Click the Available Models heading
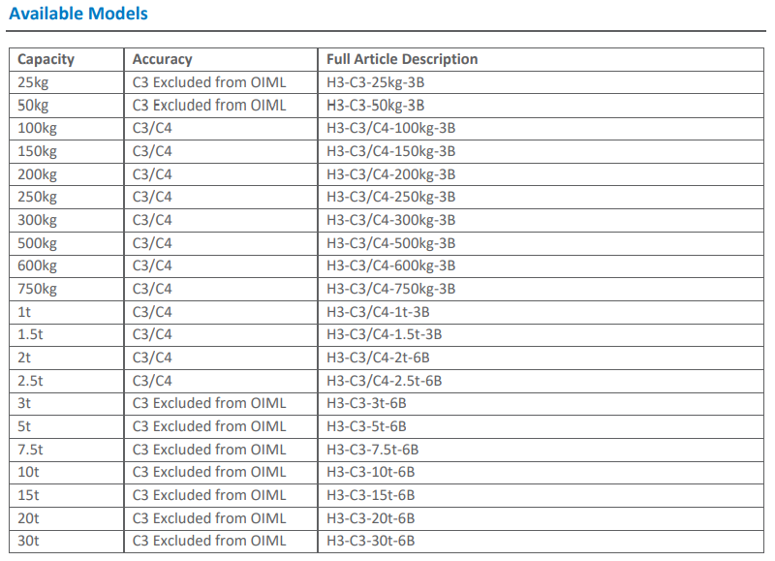The width and height of the screenshot is (775, 561). 78,14
